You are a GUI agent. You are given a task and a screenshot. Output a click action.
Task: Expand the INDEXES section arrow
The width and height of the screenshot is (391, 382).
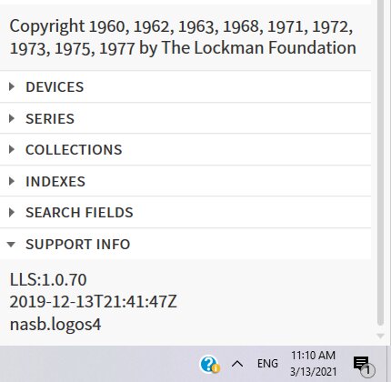[x=12, y=181]
